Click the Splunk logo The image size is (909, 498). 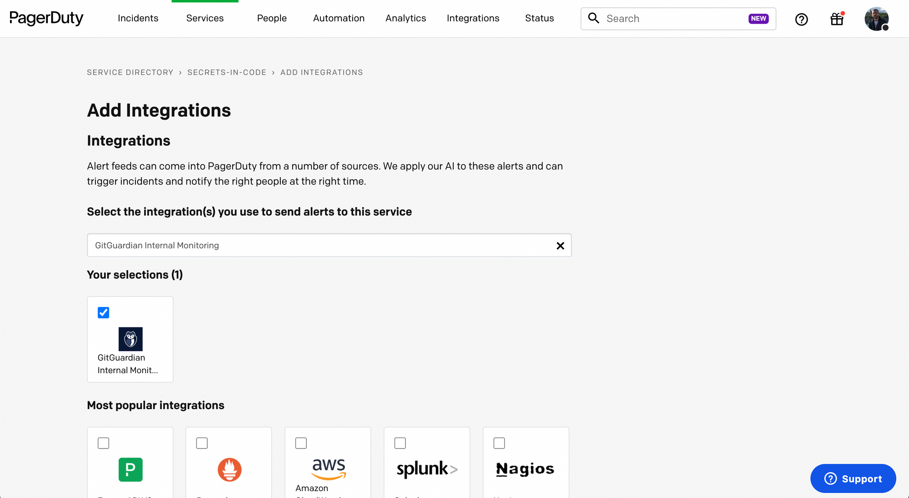click(x=427, y=469)
